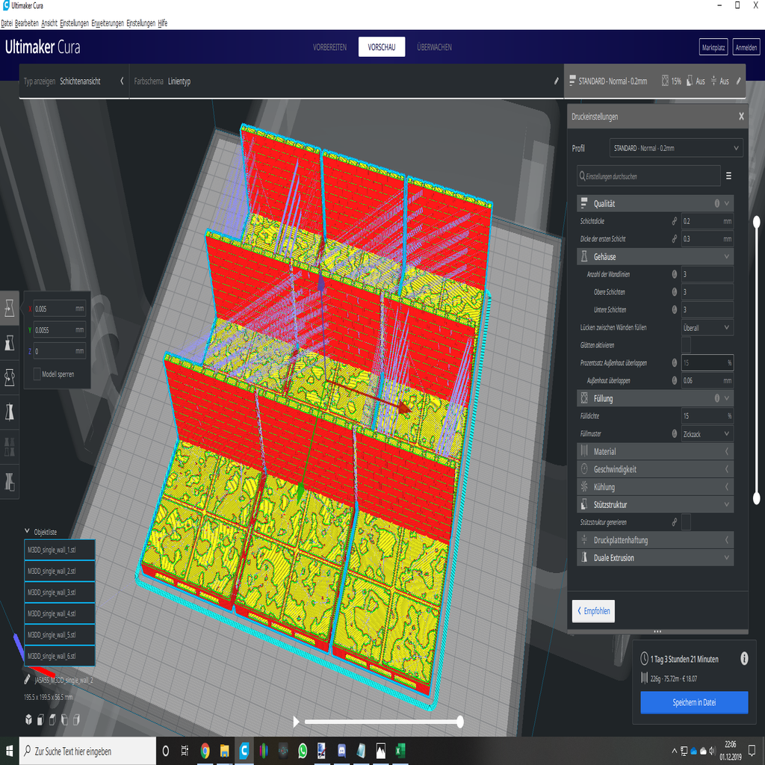Image resolution: width=765 pixels, height=765 pixels.
Task: Switch to the ÜBERWACHEN tab
Action: [x=434, y=47]
